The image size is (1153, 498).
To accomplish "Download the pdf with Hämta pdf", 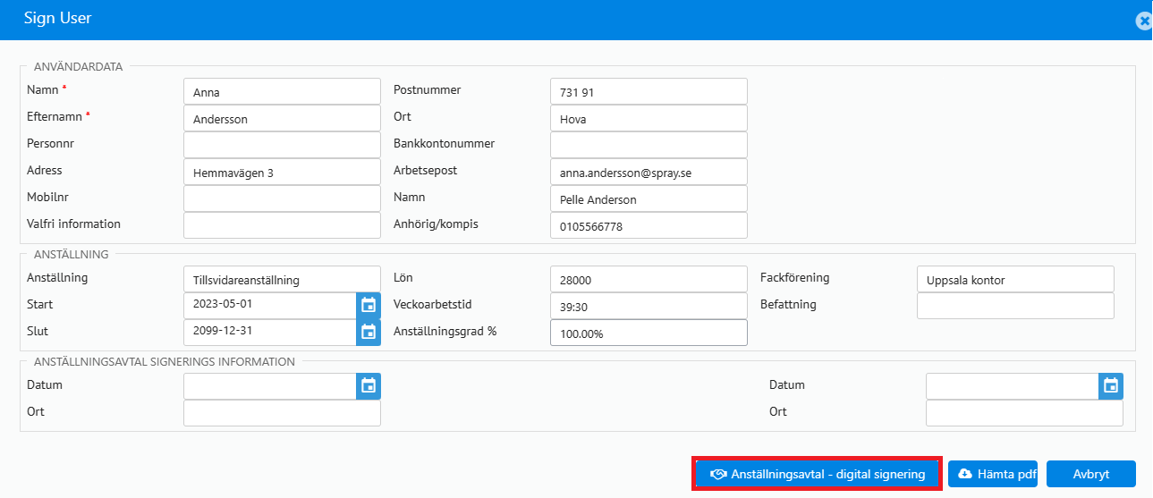I will [x=993, y=474].
